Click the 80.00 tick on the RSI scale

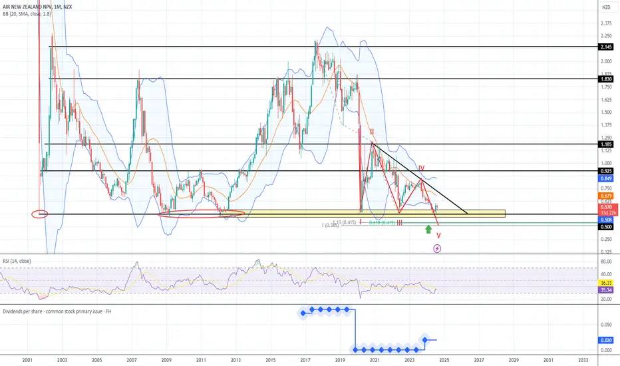pos(606,262)
